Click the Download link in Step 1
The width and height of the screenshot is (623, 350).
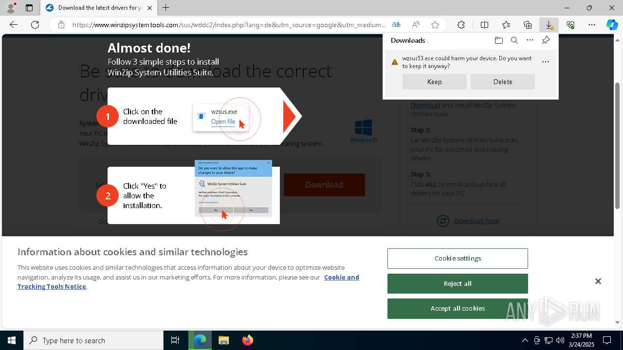pyautogui.click(x=425, y=105)
